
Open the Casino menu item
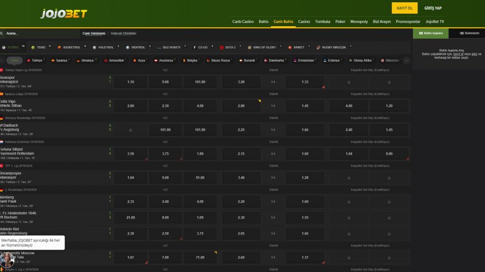(x=304, y=22)
